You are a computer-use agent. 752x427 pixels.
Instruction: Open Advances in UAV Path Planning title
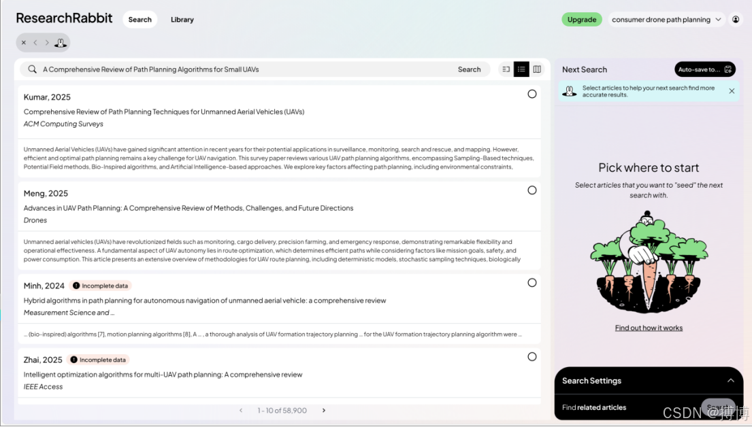(x=189, y=208)
